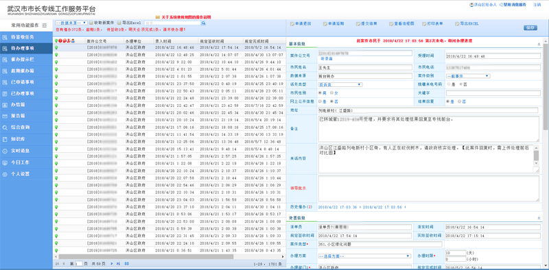Click the vertical scrollbar of the detail panel
The height and width of the screenshot is (270, 549).
coord(546,88)
